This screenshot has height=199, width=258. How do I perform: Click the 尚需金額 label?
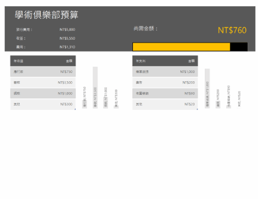[145, 29]
